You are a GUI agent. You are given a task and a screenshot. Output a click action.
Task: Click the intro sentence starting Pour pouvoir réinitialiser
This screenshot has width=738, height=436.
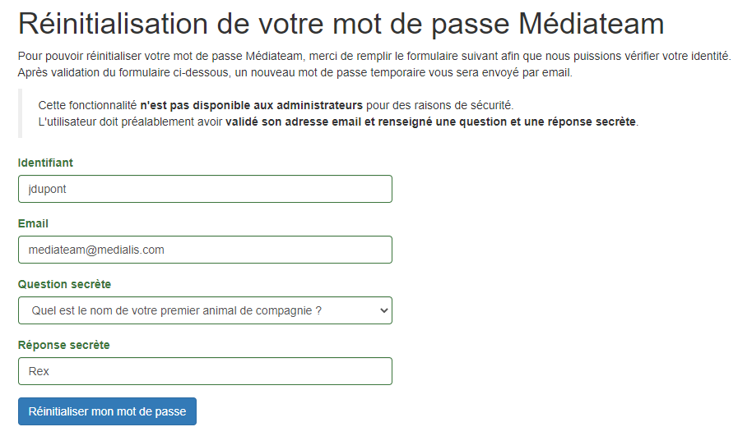(374, 56)
